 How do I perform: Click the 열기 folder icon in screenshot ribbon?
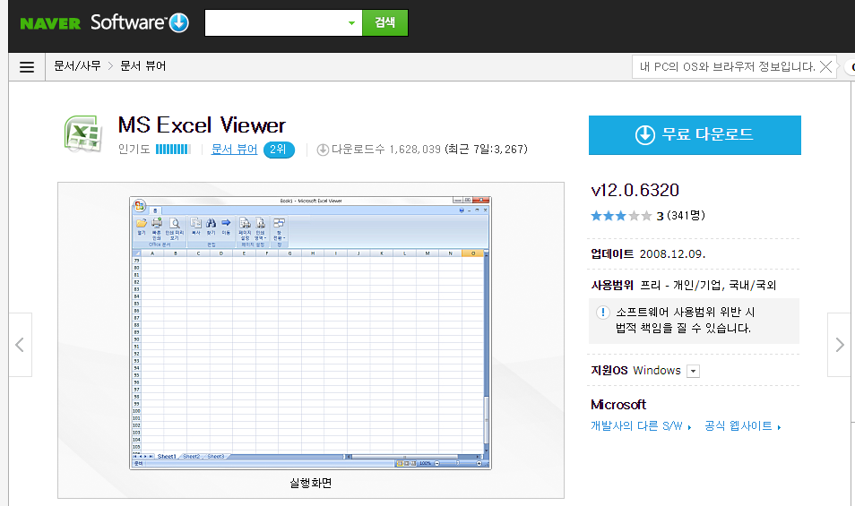[142, 223]
